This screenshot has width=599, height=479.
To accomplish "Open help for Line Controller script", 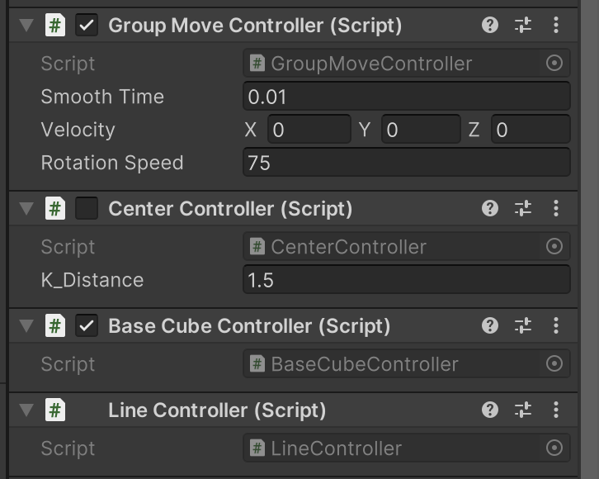I will tap(490, 410).
